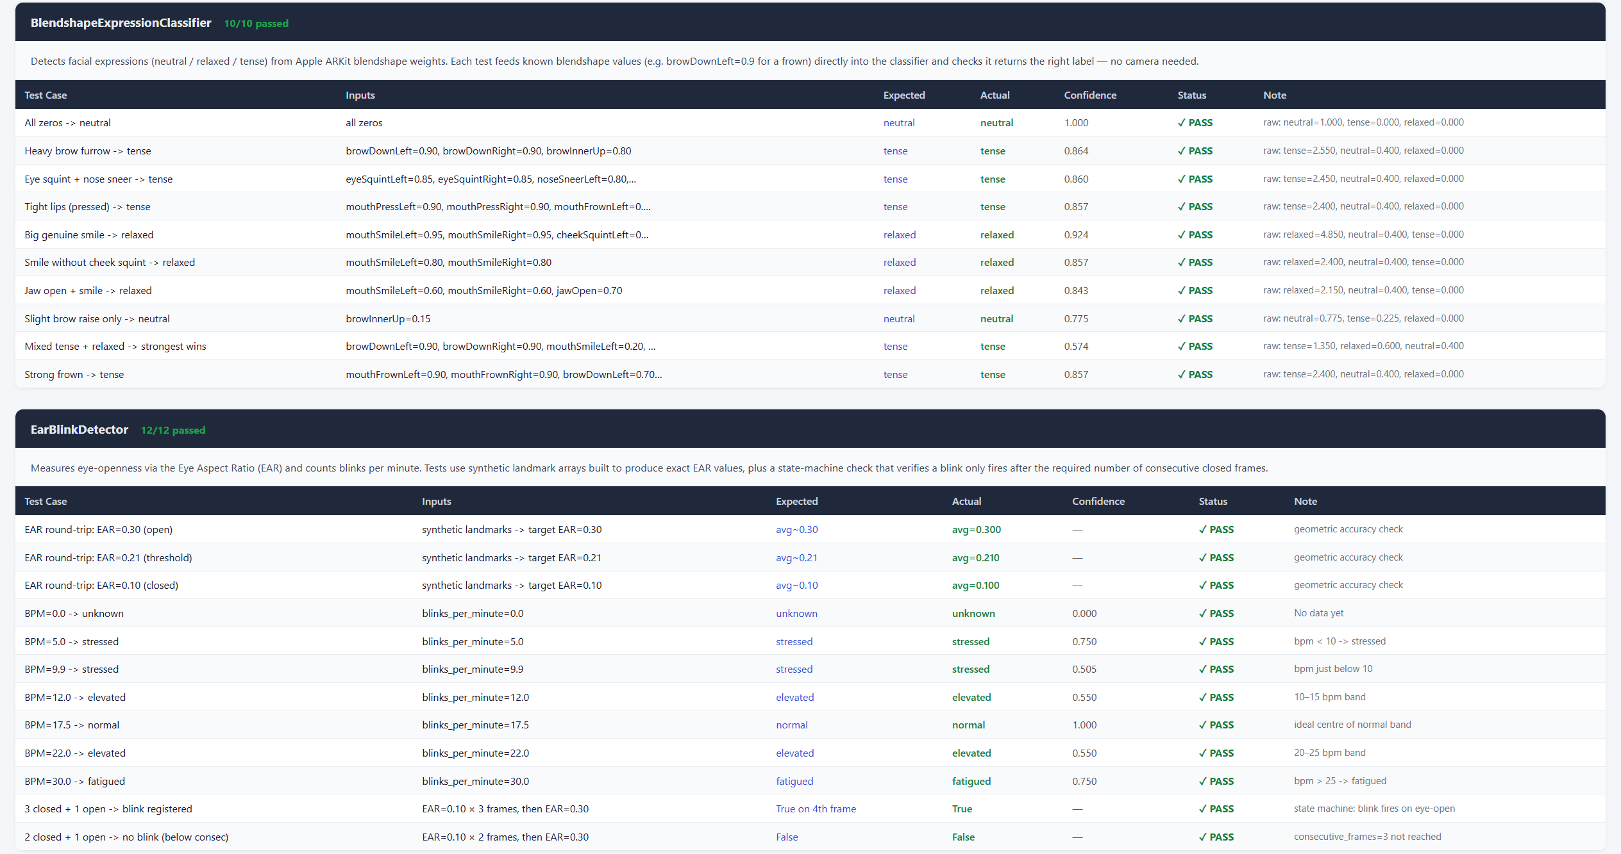Click PASS checkmark for BPM=30.0 fatigued row
The width and height of the screenshot is (1621, 854).
pos(1216,782)
